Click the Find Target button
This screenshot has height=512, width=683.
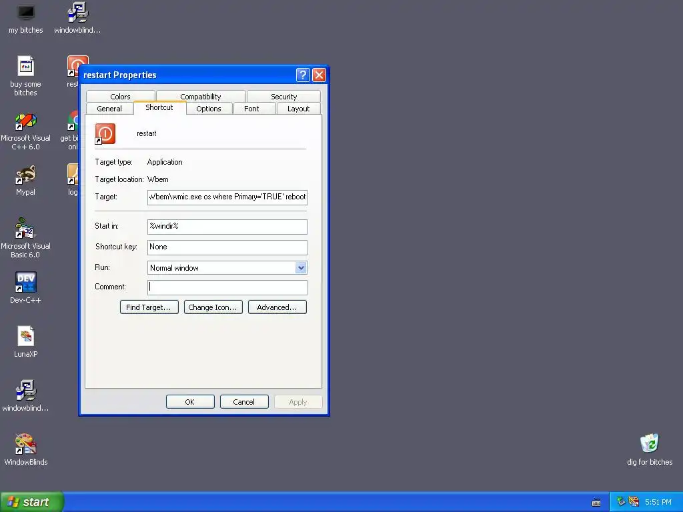coord(149,307)
